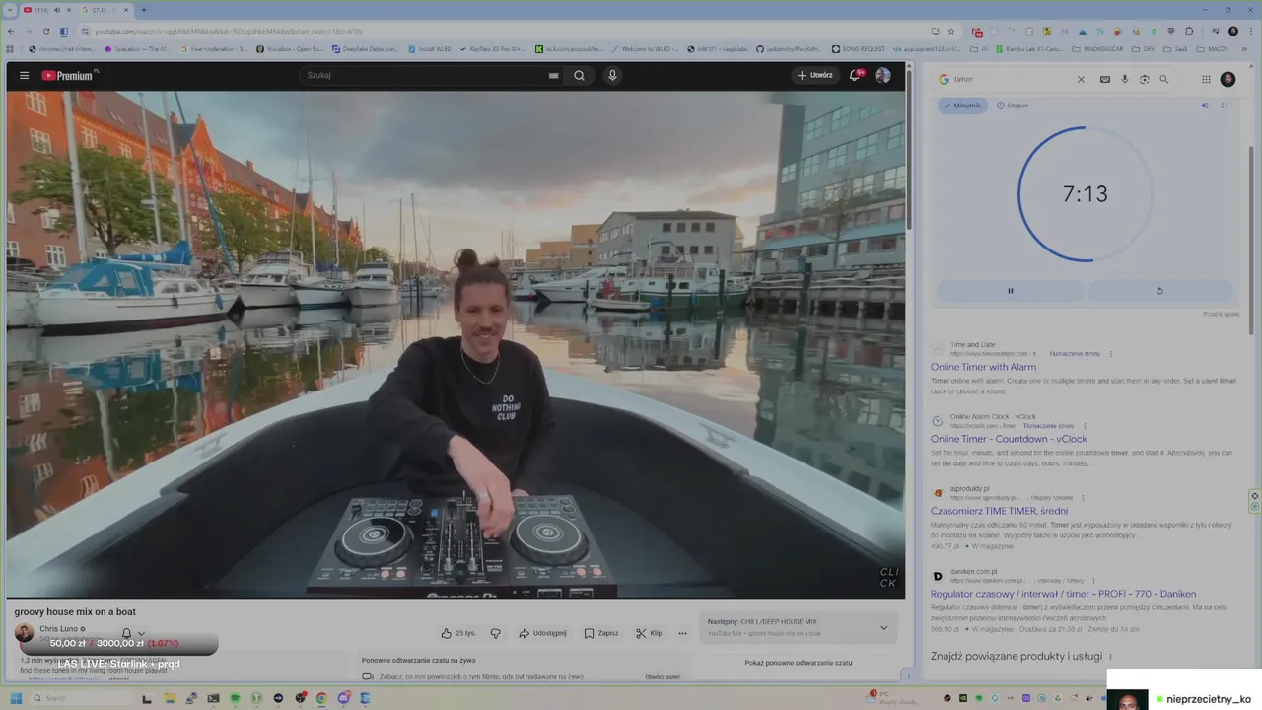Click Pokaż ponowne odtwarzanie czatu
The width and height of the screenshot is (1262, 710).
click(799, 663)
